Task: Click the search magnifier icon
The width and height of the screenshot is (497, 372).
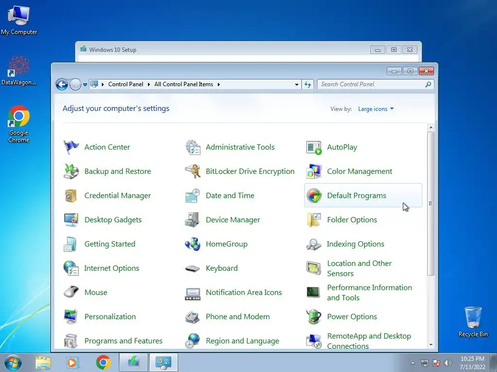Action: (x=428, y=84)
